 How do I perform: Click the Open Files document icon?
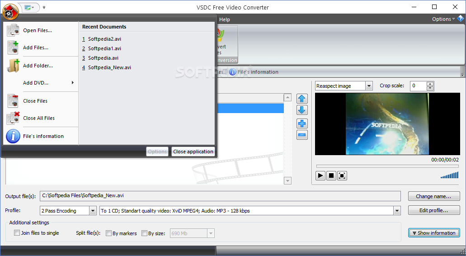point(13,30)
